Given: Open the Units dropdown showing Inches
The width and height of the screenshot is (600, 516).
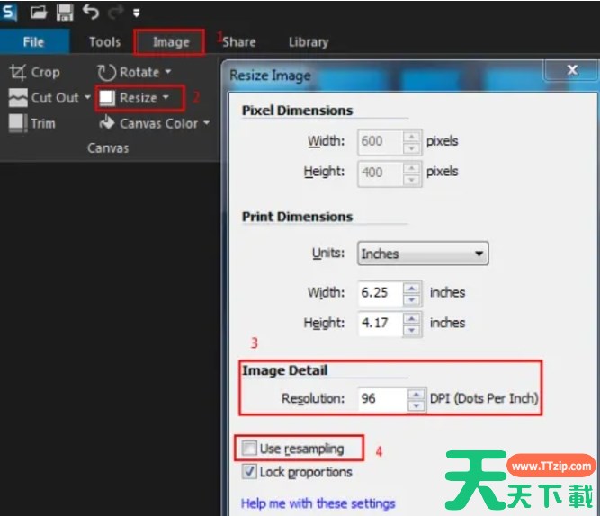Looking at the screenshot, I should [x=423, y=254].
